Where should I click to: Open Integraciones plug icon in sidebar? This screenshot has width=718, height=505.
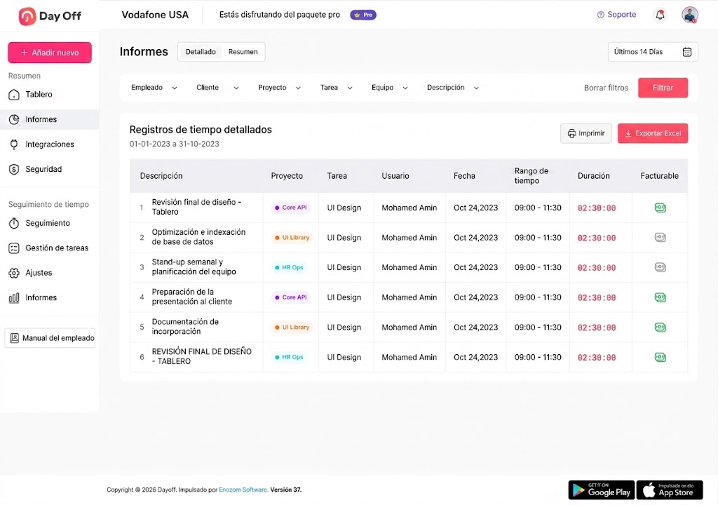(x=14, y=144)
